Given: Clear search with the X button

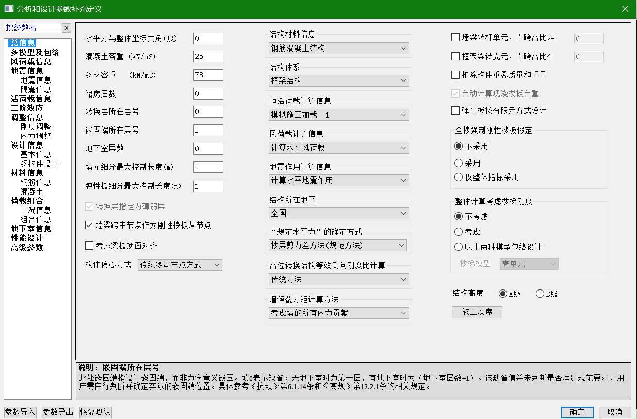Looking at the screenshot, I should click(67, 28).
